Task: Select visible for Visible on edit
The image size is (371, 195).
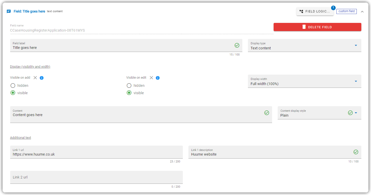Action: tap(129, 93)
